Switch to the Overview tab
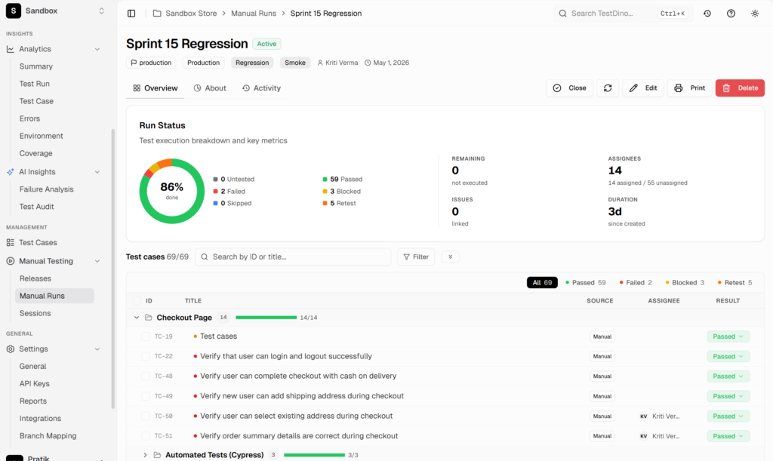The height and width of the screenshot is (461, 773). (155, 88)
